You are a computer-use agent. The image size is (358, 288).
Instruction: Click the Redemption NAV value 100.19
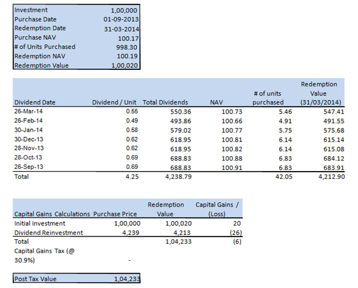click(x=128, y=56)
